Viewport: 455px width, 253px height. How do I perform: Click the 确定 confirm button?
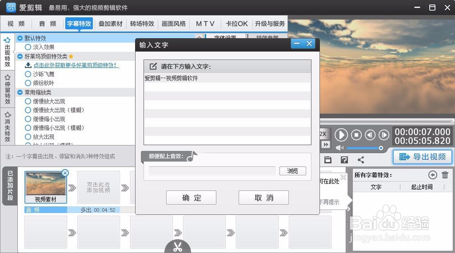pyautogui.click(x=191, y=198)
